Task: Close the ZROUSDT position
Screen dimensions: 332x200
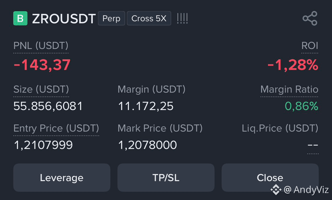Action: click(270, 178)
